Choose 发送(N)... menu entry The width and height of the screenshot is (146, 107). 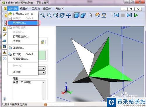click(23, 48)
